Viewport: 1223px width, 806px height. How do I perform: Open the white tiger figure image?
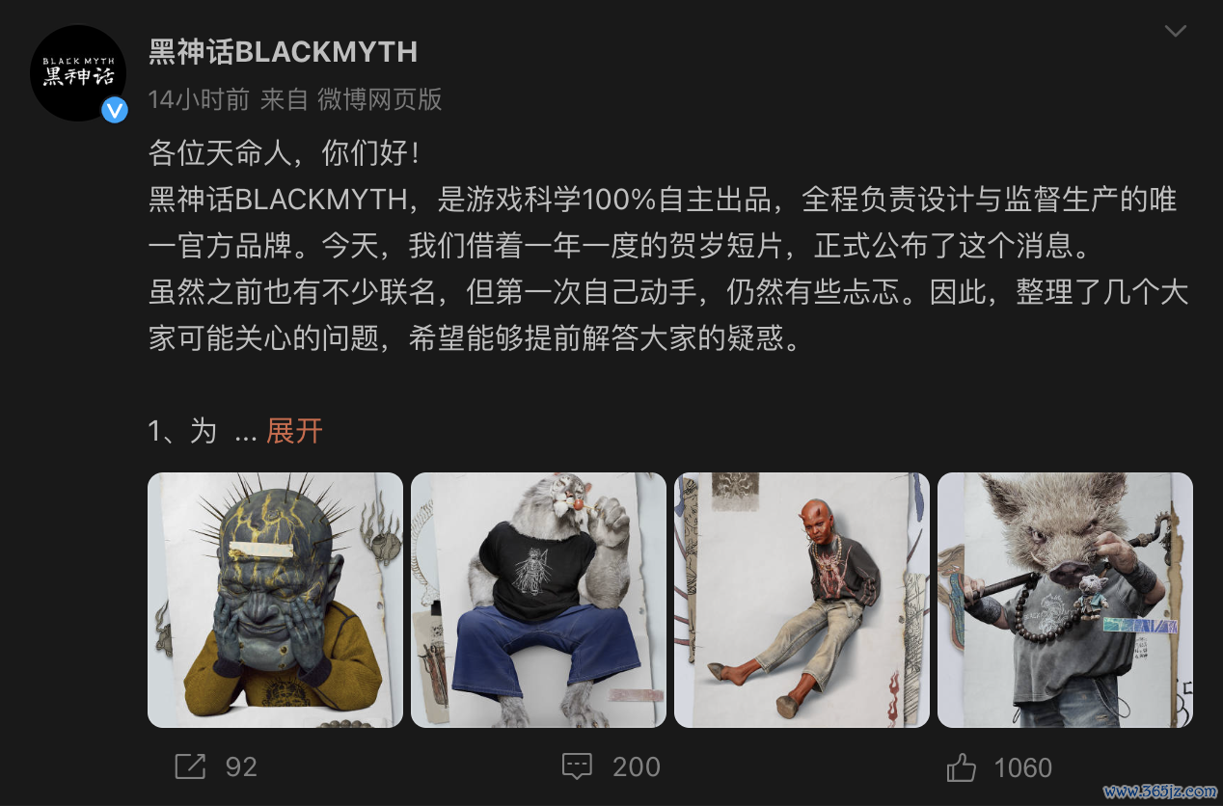[x=538, y=600]
